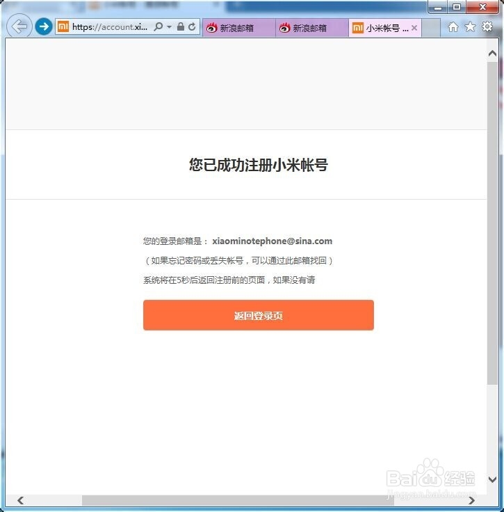
Task: Close the 小米帐号 tab
Action: (414, 28)
